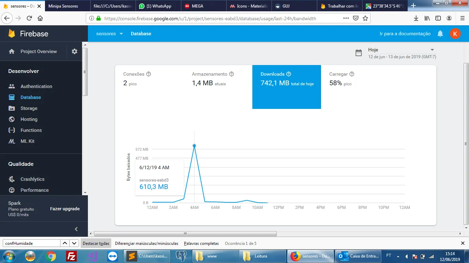Open Hosting section in sidebar
Image resolution: width=469 pixels, height=263 pixels.
[x=29, y=119]
